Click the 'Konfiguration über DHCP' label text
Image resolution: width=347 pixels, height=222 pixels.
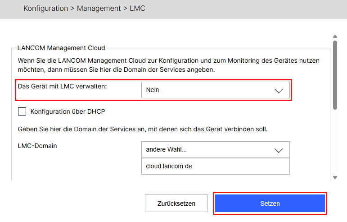point(68,111)
